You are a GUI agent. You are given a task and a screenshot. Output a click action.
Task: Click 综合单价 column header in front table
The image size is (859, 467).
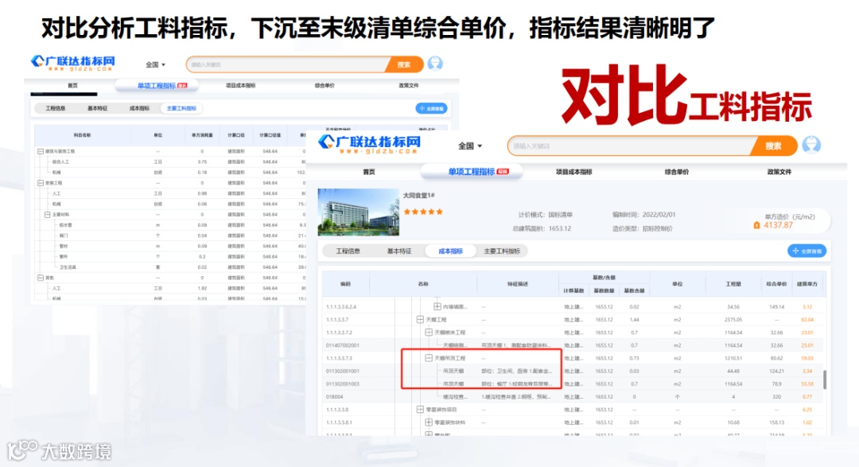[776, 284]
